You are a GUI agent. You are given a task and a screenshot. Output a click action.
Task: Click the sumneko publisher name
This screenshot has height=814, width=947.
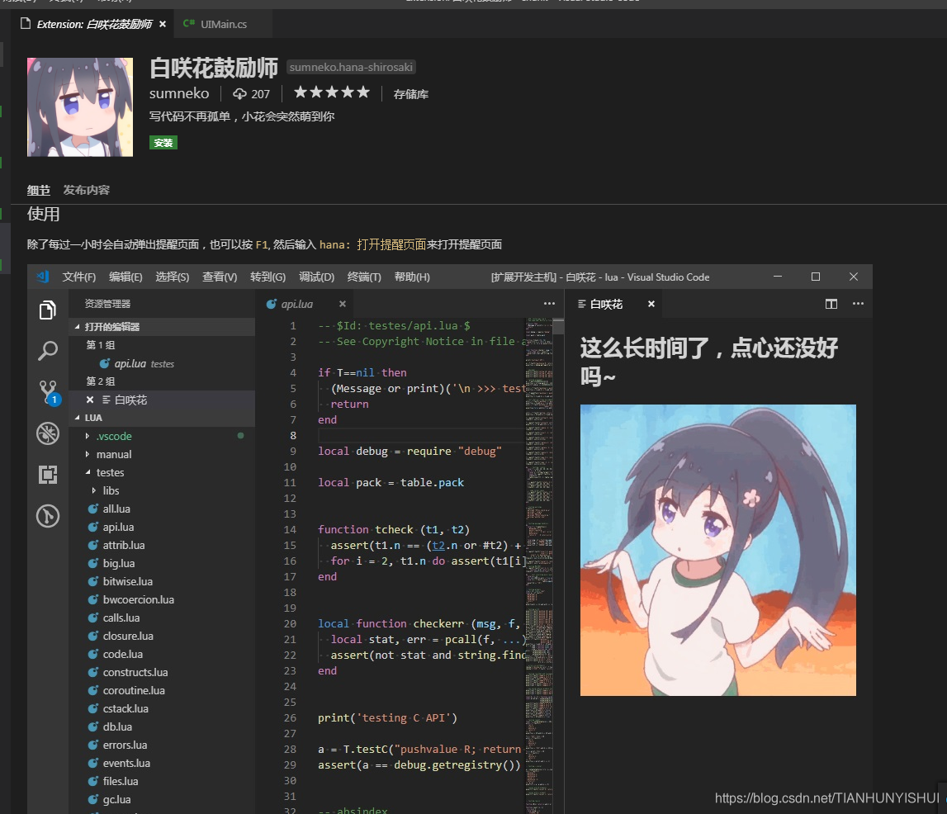pos(179,93)
